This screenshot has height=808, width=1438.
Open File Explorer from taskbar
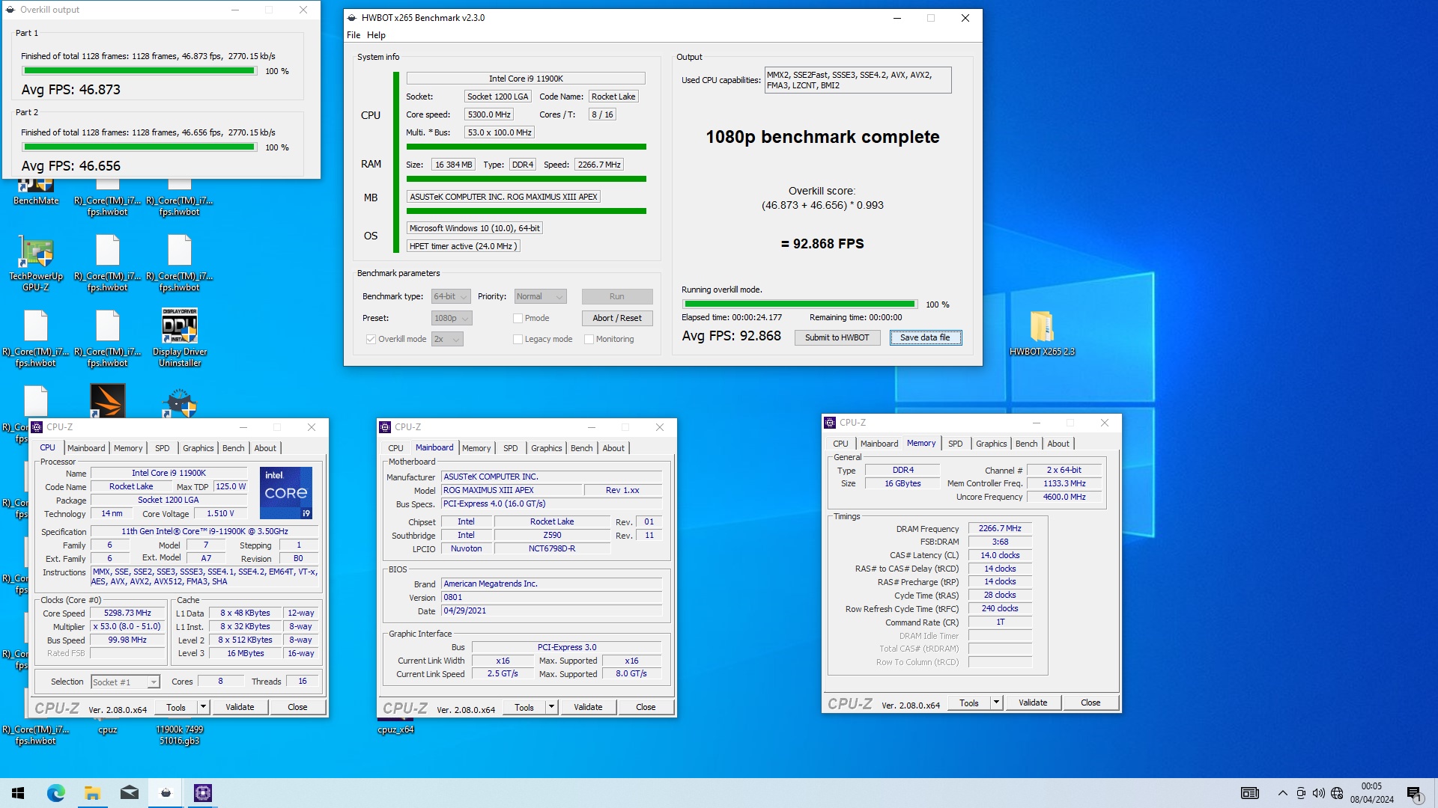coord(93,793)
